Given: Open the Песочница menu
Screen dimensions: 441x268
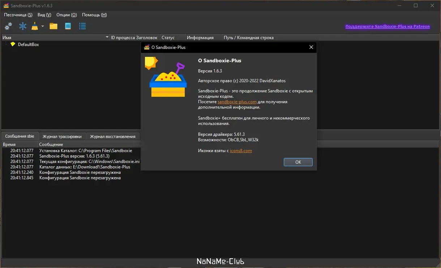Looking at the screenshot, I should click(x=18, y=15).
